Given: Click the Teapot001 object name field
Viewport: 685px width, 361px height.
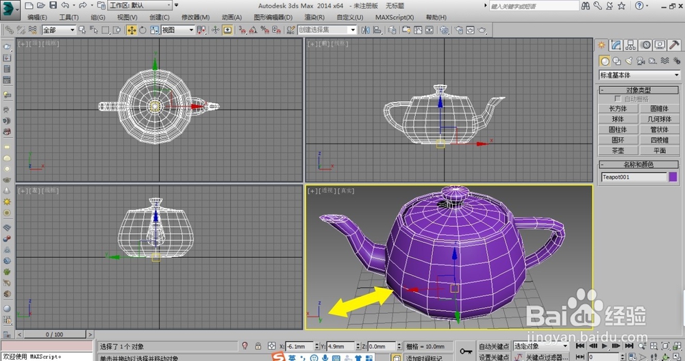Looking at the screenshot, I should (634, 176).
